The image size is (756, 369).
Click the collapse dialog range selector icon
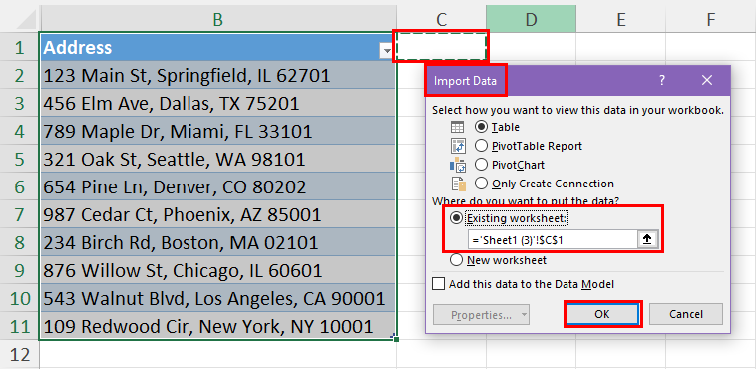pos(647,239)
